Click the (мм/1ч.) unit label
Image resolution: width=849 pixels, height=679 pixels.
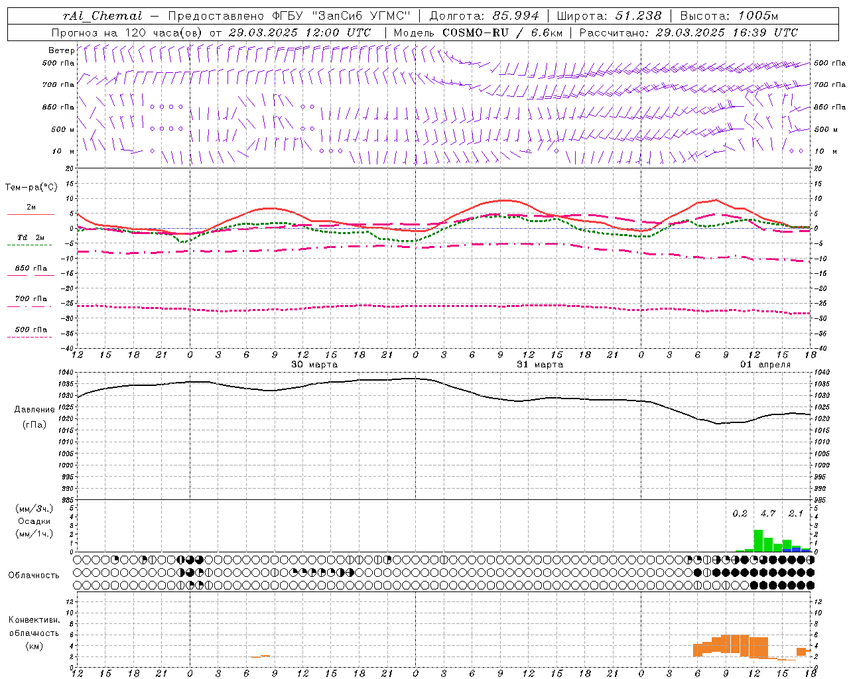tap(34, 534)
